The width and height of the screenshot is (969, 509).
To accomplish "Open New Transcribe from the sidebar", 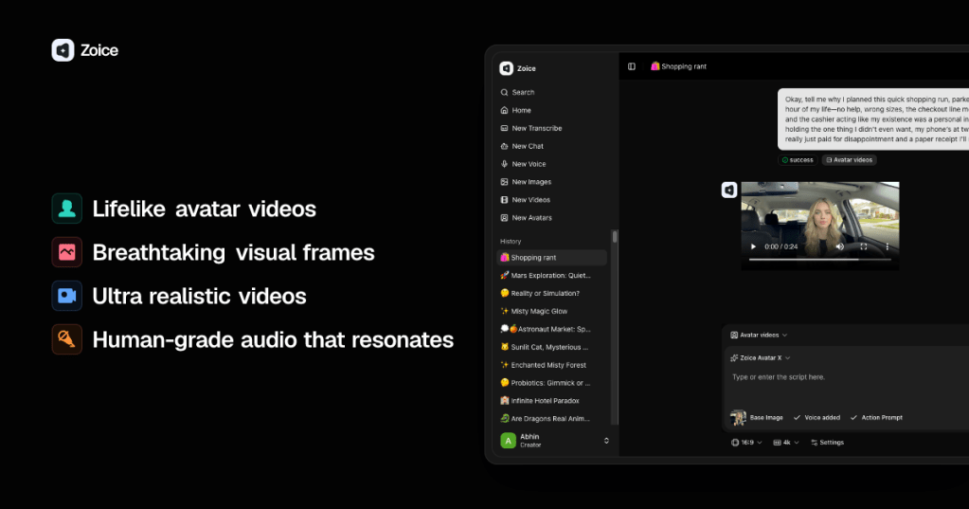I will [x=536, y=129].
